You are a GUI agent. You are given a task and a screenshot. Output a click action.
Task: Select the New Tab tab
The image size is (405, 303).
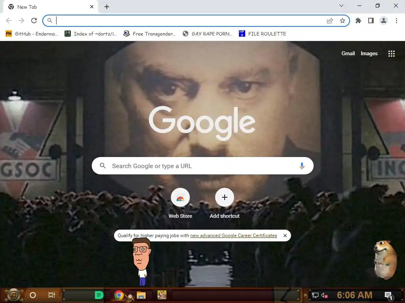point(50,7)
